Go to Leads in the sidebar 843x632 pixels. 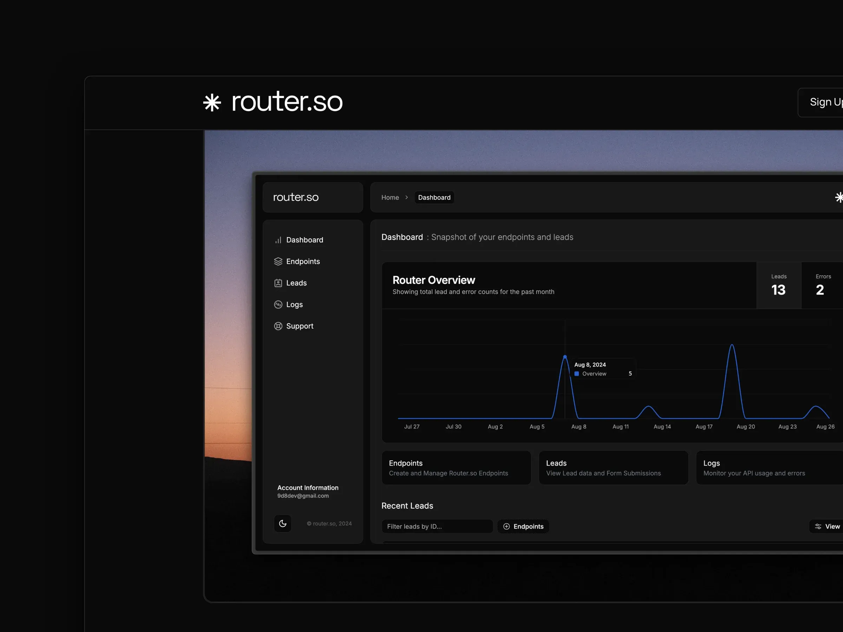tap(296, 283)
